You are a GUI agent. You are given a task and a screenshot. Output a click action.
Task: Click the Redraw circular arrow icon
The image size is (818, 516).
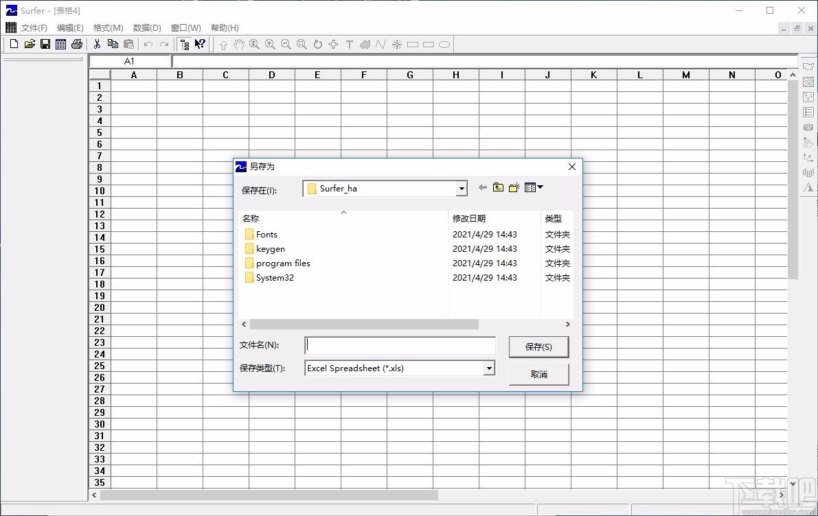click(318, 45)
